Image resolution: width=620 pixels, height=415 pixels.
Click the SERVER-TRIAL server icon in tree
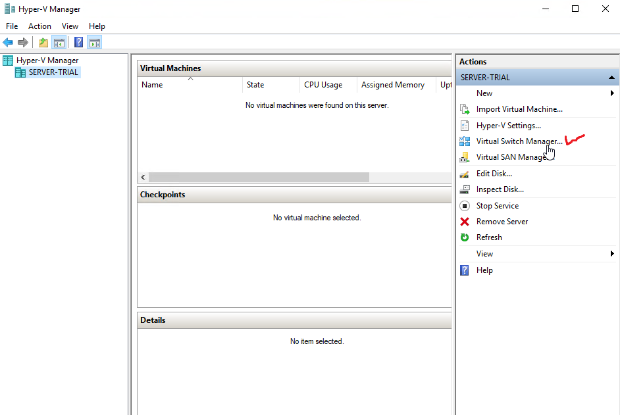(20, 72)
